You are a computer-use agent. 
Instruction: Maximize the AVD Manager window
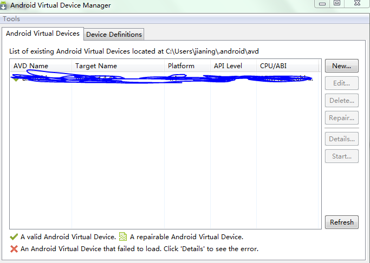click(x=337, y=3)
